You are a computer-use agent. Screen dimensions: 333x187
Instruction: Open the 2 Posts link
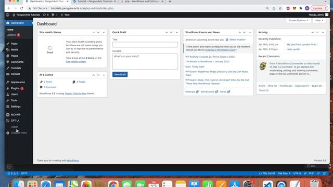pyautogui.click(x=48, y=82)
